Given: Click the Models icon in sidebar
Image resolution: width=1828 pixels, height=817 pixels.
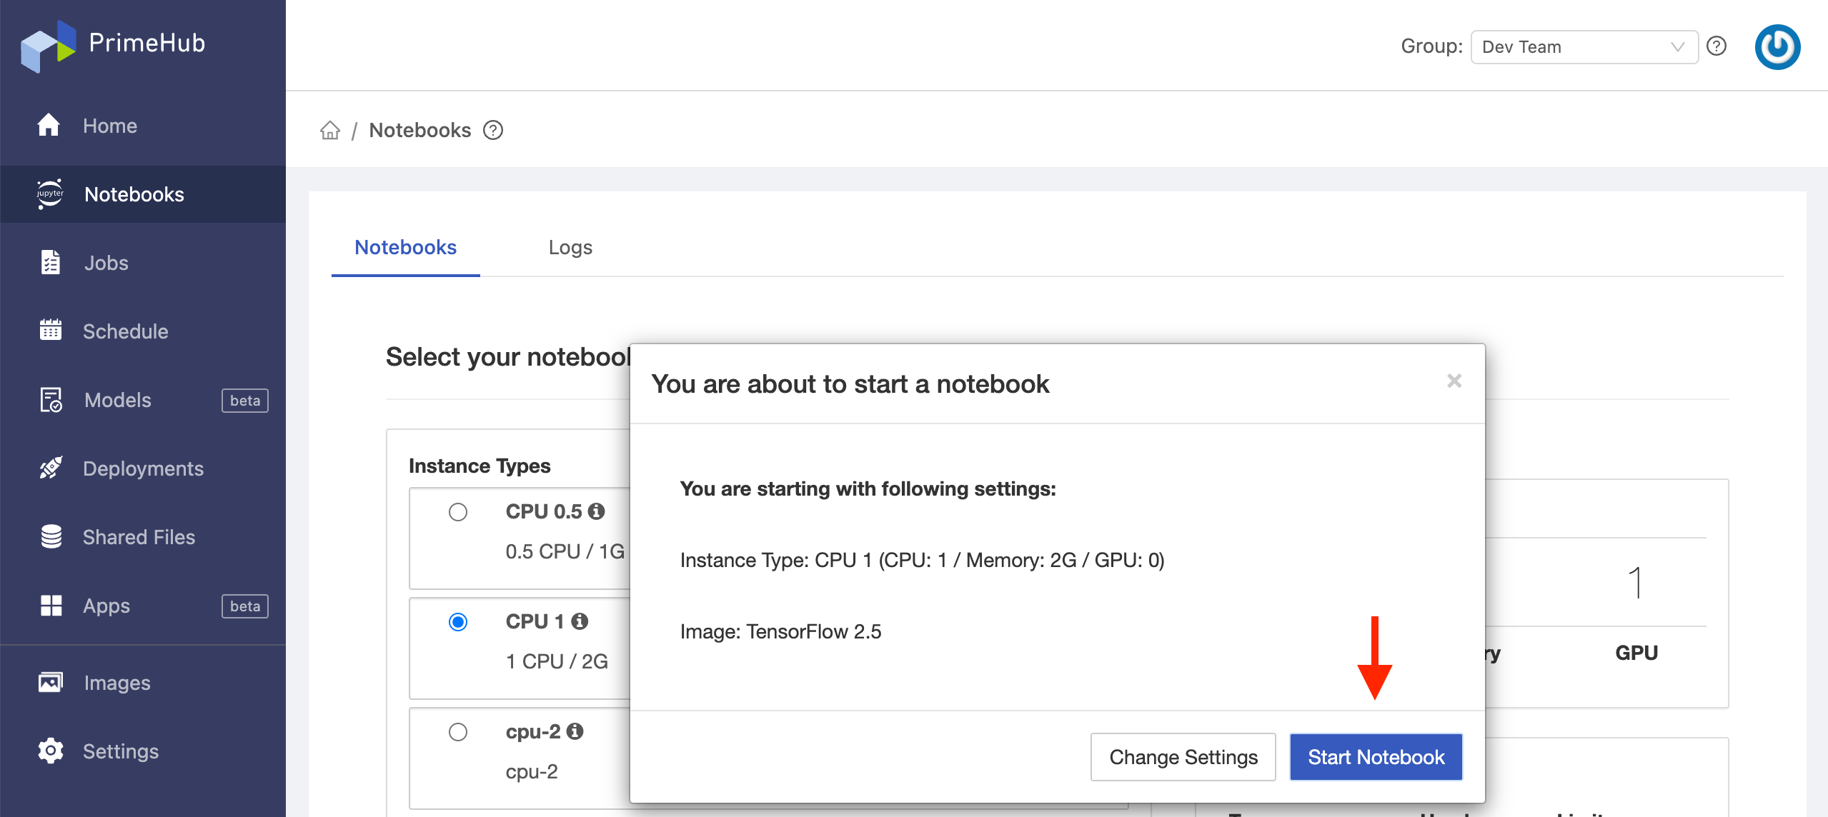Looking at the screenshot, I should click(50, 399).
